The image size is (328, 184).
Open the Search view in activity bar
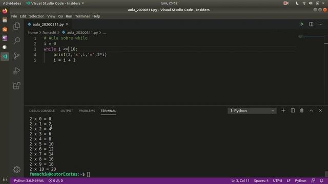[17, 40]
